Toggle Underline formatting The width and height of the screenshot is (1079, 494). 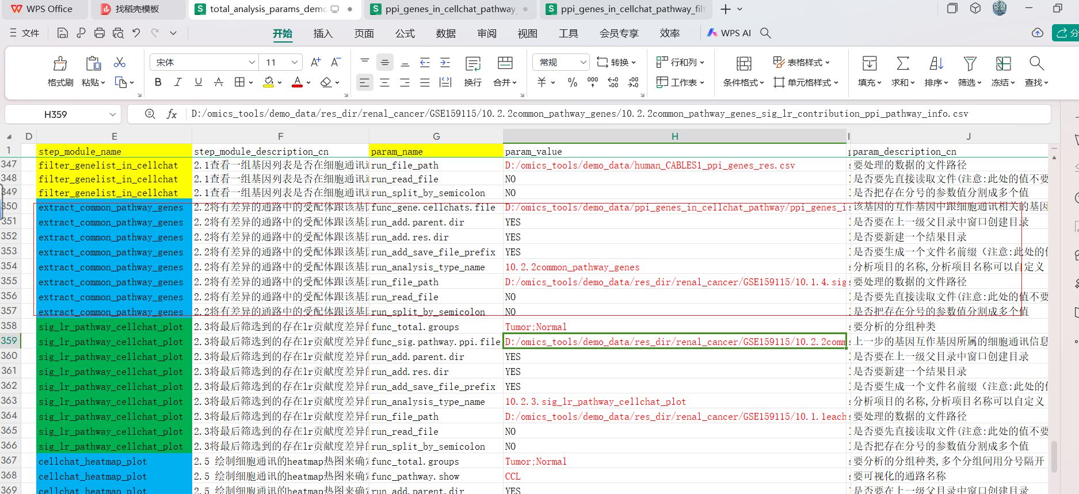click(199, 82)
